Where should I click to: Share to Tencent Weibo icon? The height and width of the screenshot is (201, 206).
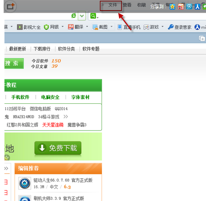coord(189,7)
